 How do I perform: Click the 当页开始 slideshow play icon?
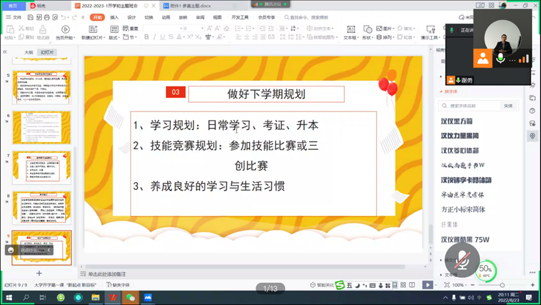(x=65, y=29)
